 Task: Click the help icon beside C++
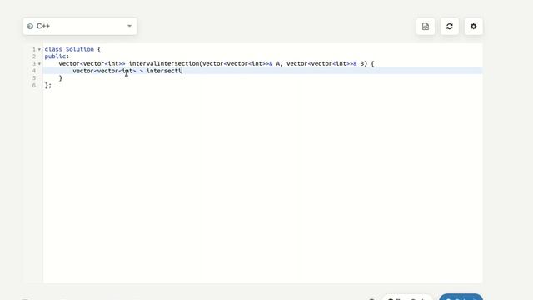point(30,26)
